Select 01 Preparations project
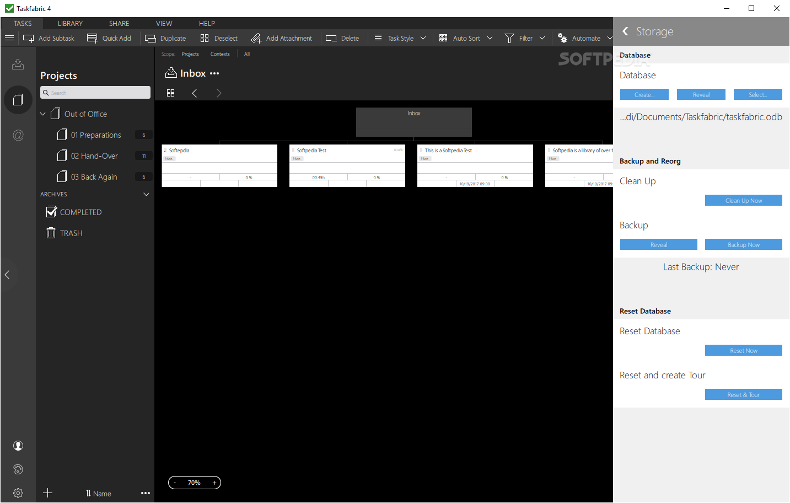790x503 pixels. (96, 135)
